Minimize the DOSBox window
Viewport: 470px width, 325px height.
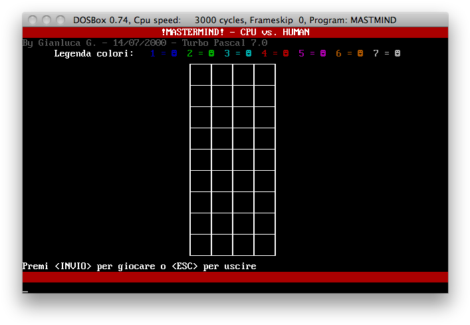[x=47, y=20]
